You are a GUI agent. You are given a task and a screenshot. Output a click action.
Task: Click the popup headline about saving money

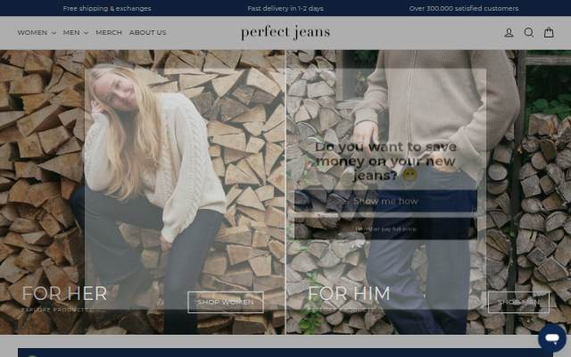(385, 161)
